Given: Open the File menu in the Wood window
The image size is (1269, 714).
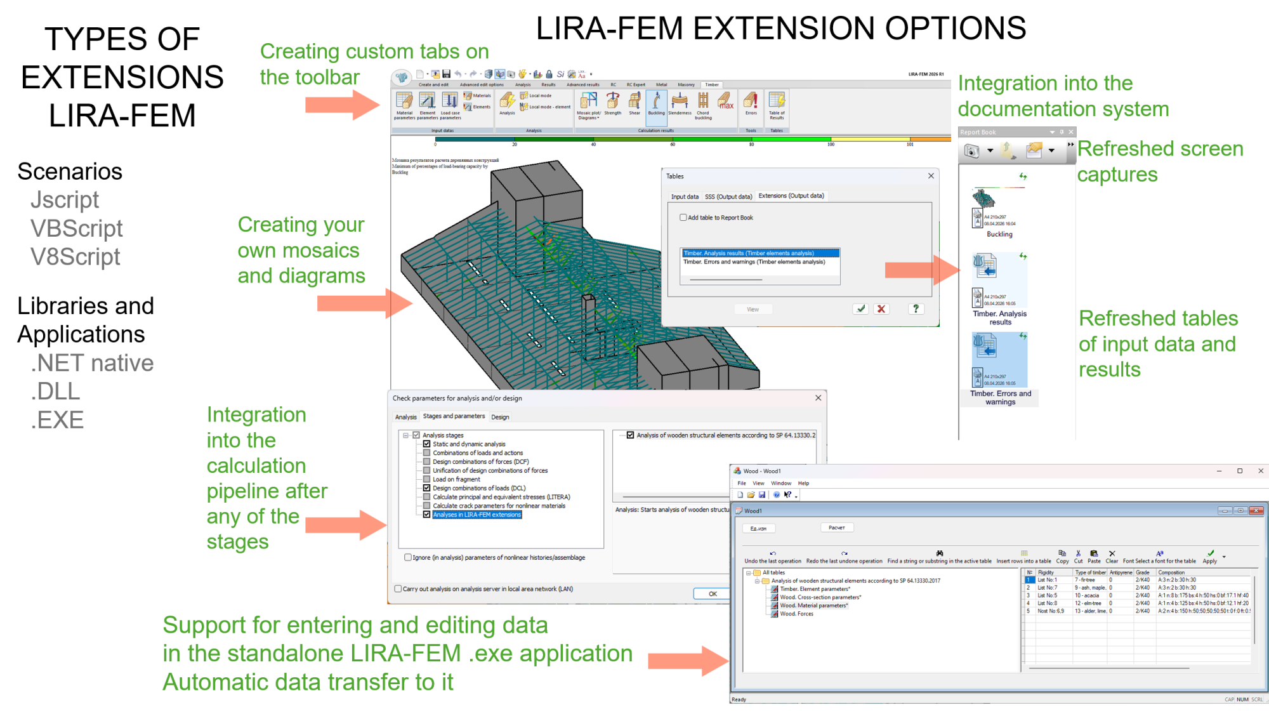Looking at the screenshot, I should coord(742,484).
